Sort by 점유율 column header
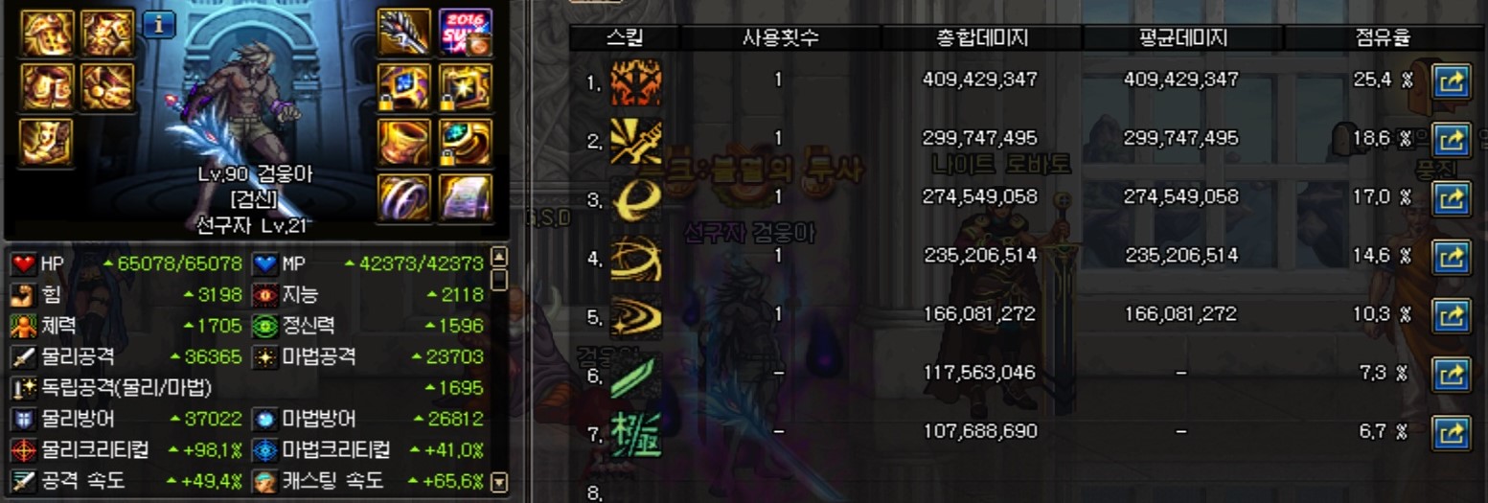Viewport: 1488px width, 503px height. tap(1383, 38)
